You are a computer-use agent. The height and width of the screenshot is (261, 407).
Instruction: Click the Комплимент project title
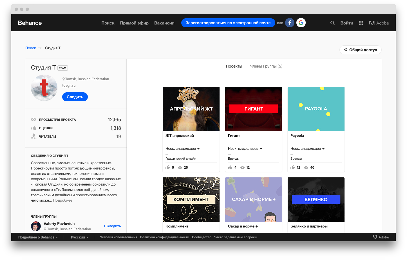point(177,226)
